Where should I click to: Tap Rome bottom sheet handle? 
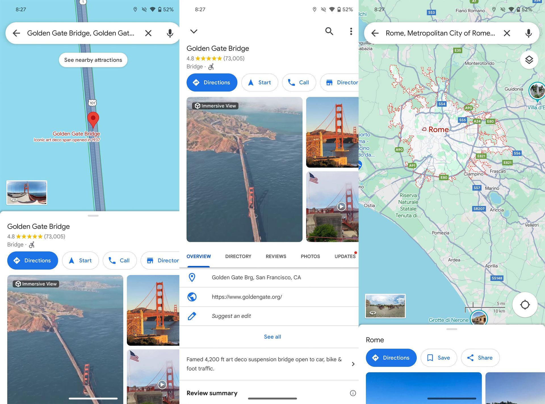point(452,329)
